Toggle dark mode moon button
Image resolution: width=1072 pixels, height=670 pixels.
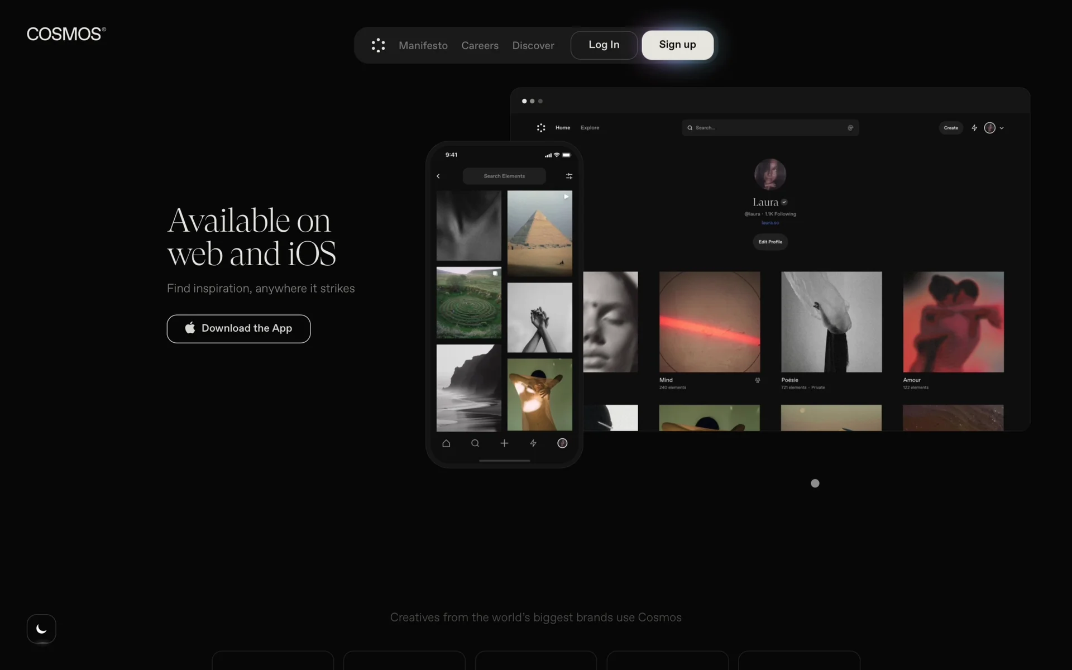point(41,629)
